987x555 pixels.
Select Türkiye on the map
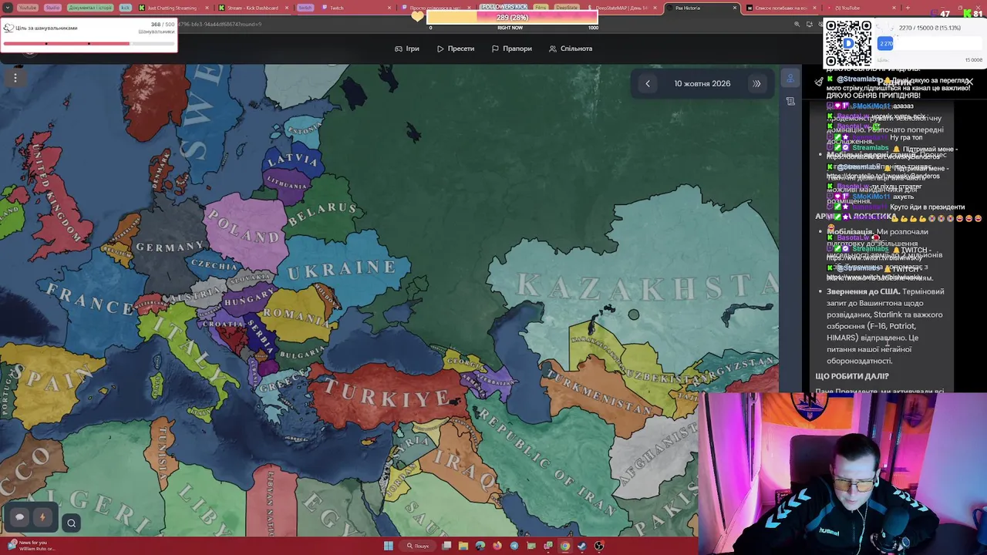(x=386, y=396)
